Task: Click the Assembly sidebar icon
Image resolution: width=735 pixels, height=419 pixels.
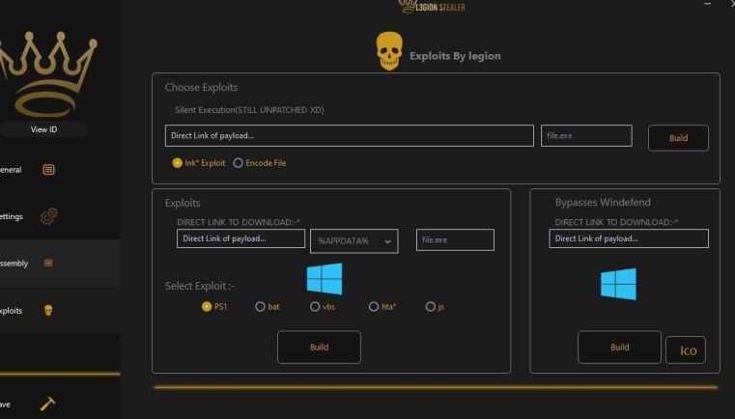Action: pyautogui.click(x=49, y=263)
